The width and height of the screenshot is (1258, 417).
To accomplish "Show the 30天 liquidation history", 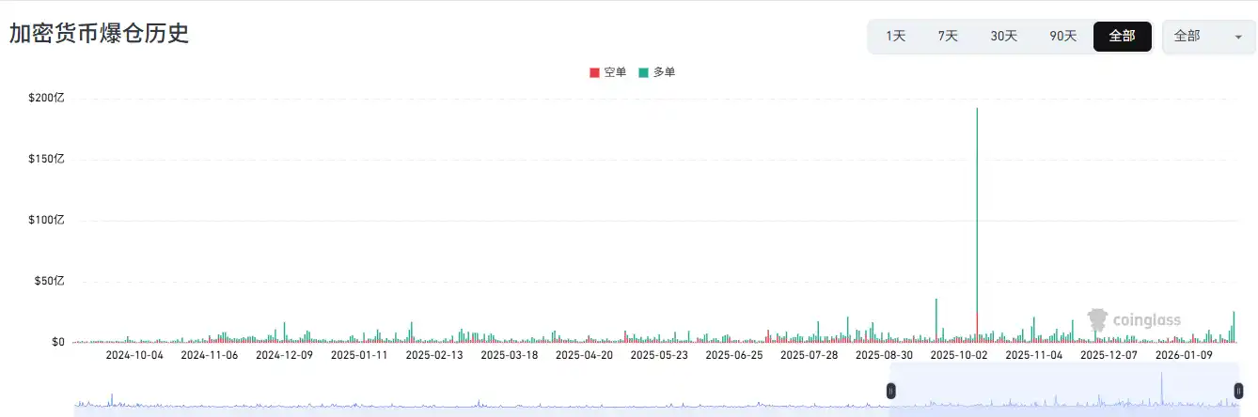I will pyautogui.click(x=1003, y=37).
